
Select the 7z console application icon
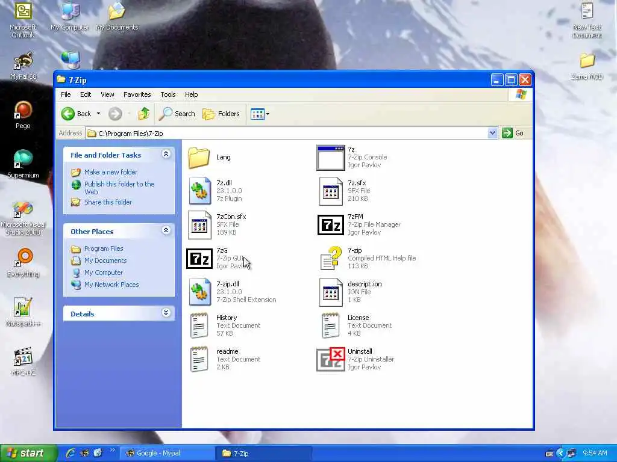(x=331, y=158)
